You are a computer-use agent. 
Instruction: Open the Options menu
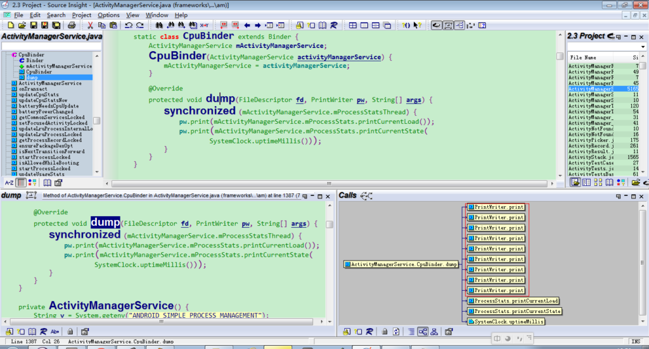[x=108, y=15]
